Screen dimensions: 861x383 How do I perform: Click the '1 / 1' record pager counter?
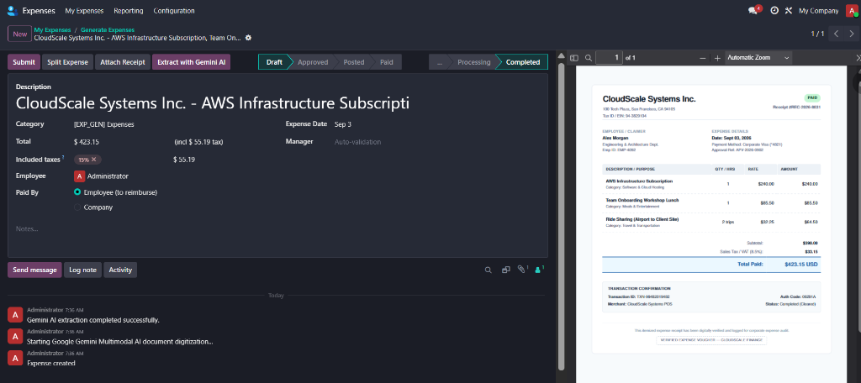[817, 34]
